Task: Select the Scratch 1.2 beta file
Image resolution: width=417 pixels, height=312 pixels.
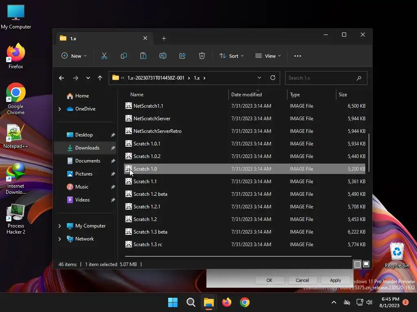Action: pos(245,194)
